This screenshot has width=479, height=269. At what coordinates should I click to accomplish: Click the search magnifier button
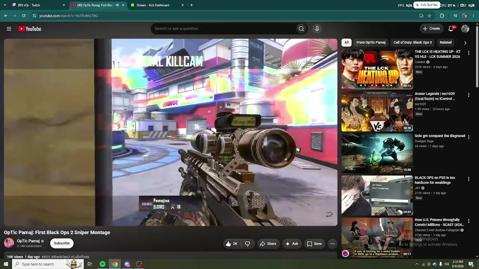(301, 29)
